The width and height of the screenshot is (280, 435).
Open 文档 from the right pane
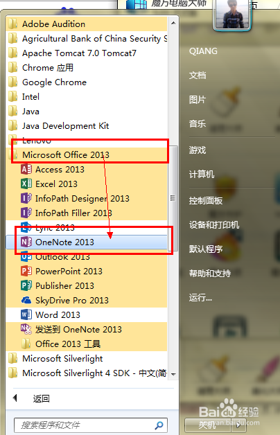point(198,76)
